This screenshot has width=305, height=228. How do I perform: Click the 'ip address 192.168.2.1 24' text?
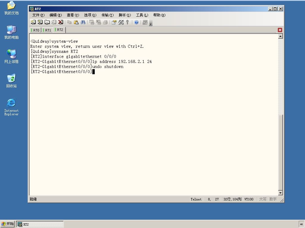pos(122,62)
